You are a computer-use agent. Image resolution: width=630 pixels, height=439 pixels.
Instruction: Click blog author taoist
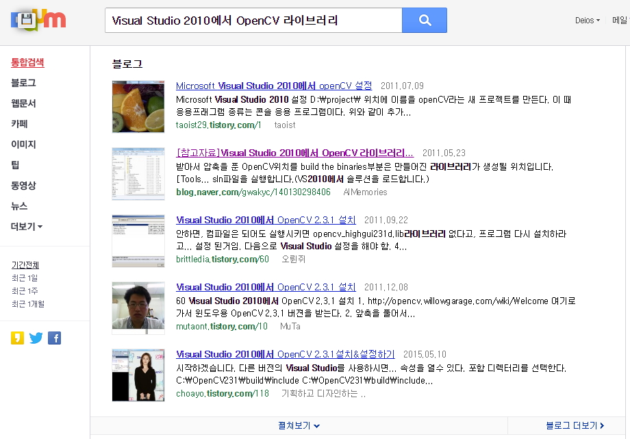click(x=285, y=125)
